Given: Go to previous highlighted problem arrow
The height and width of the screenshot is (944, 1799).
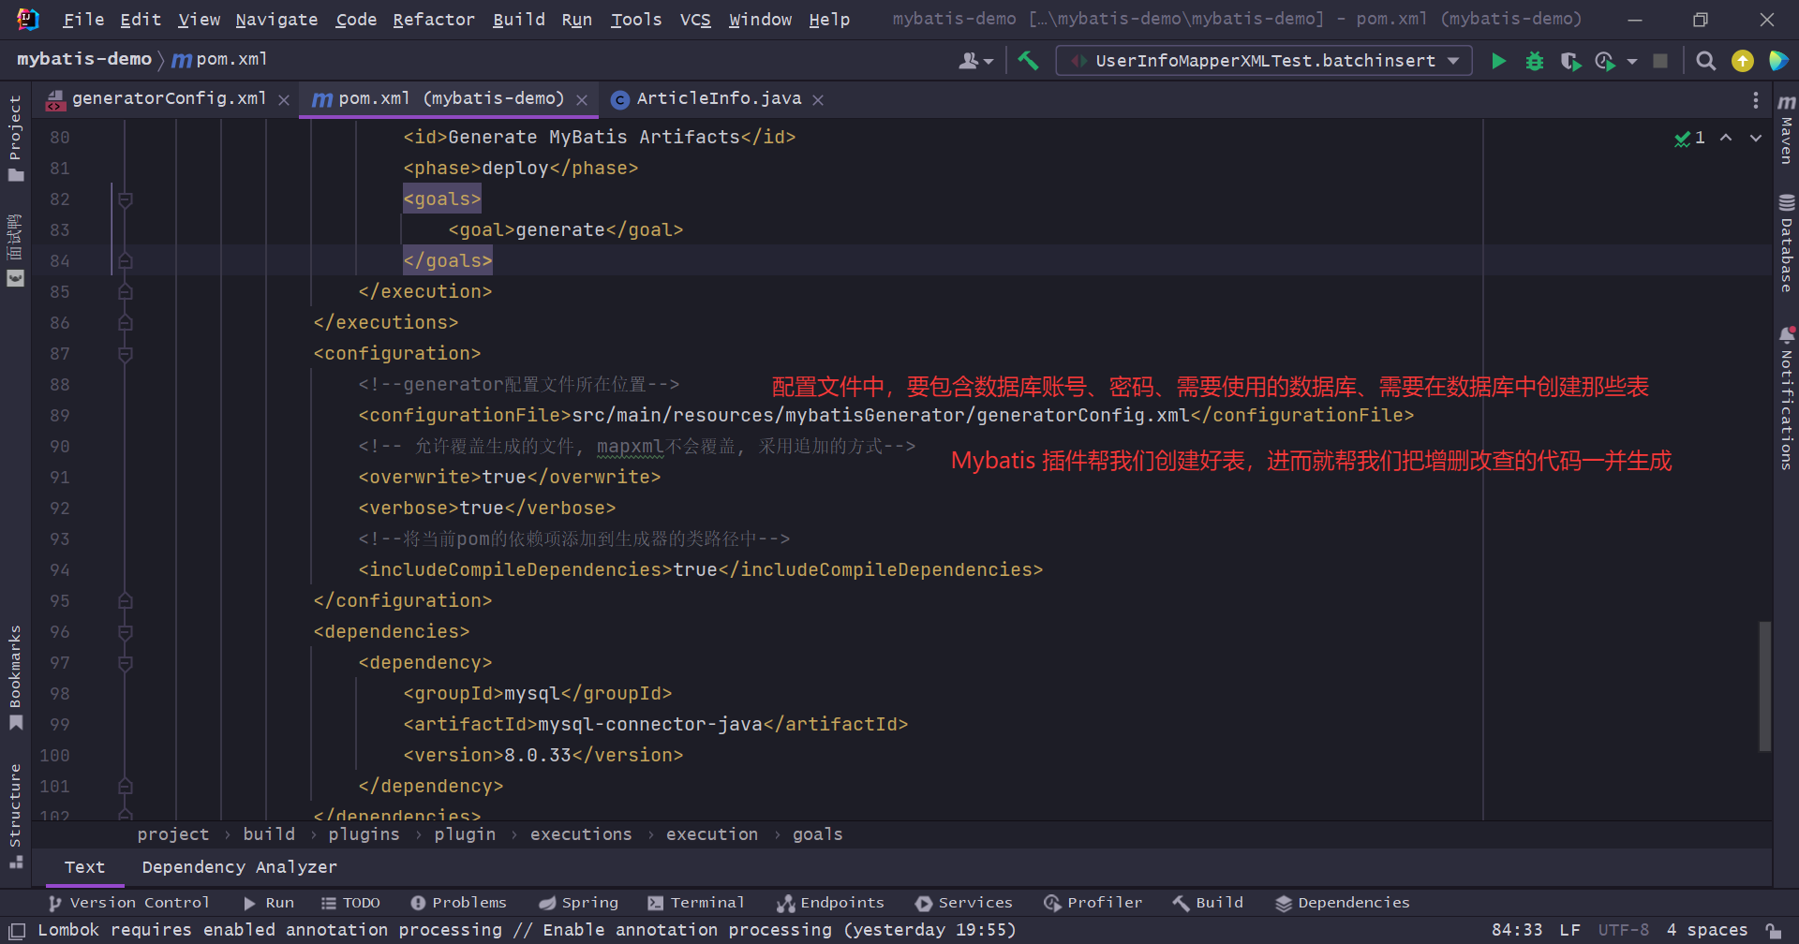Looking at the screenshot, I should click(1726, 138).
